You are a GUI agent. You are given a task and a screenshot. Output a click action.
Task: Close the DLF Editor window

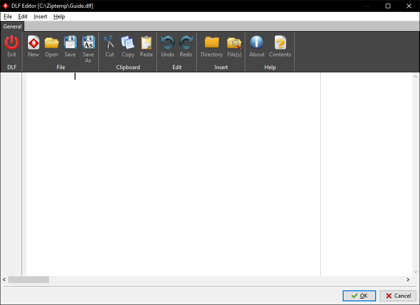click(409, 6)
